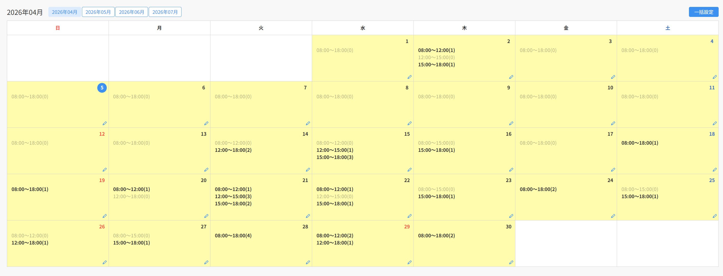Open the 2026年07月 month tab
Image resolution: width=723 pixels, height=276 pixels.
click(x=165, y=12)
